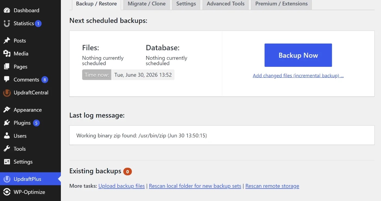Click the Settings sliders icon
This screenshot has height=201, width=381.
point(7,162)
